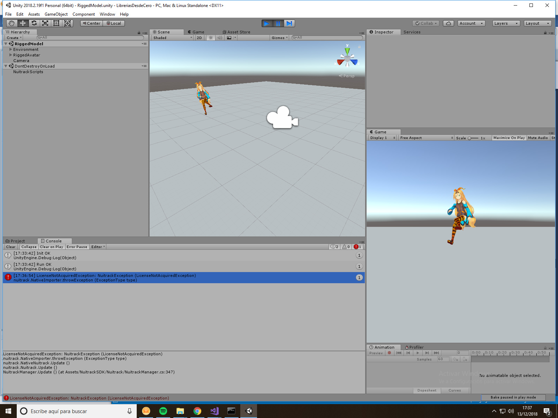The height and width of the screenshot is (418, 558).
Task: Click the Play button in the toolbar
Action: pos(267,23)
